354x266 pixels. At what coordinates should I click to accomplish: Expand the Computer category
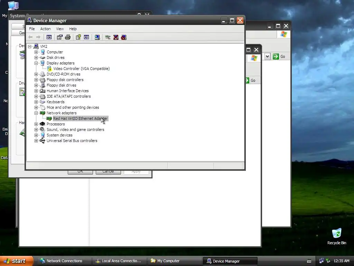click(36, 52)
